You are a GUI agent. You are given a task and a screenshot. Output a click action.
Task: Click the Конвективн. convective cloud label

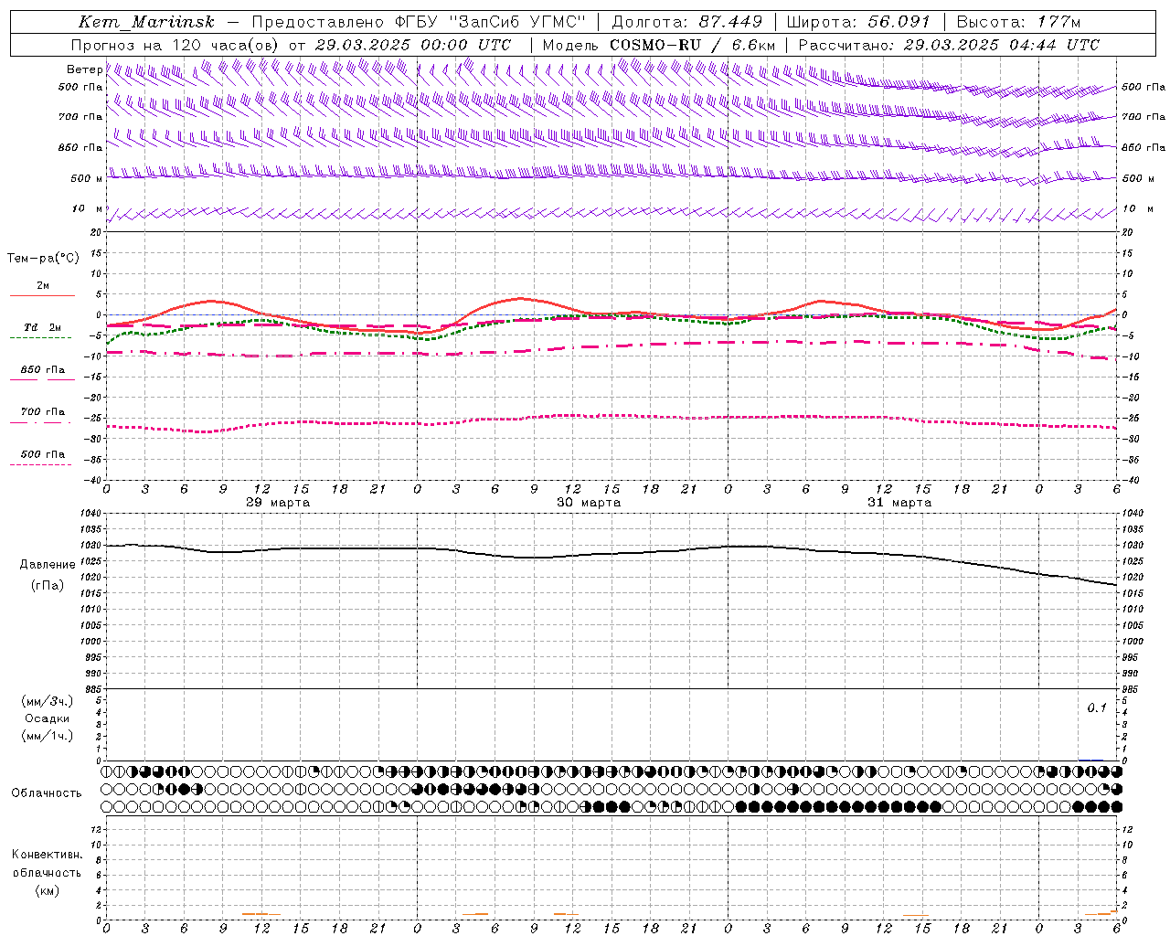48,855
